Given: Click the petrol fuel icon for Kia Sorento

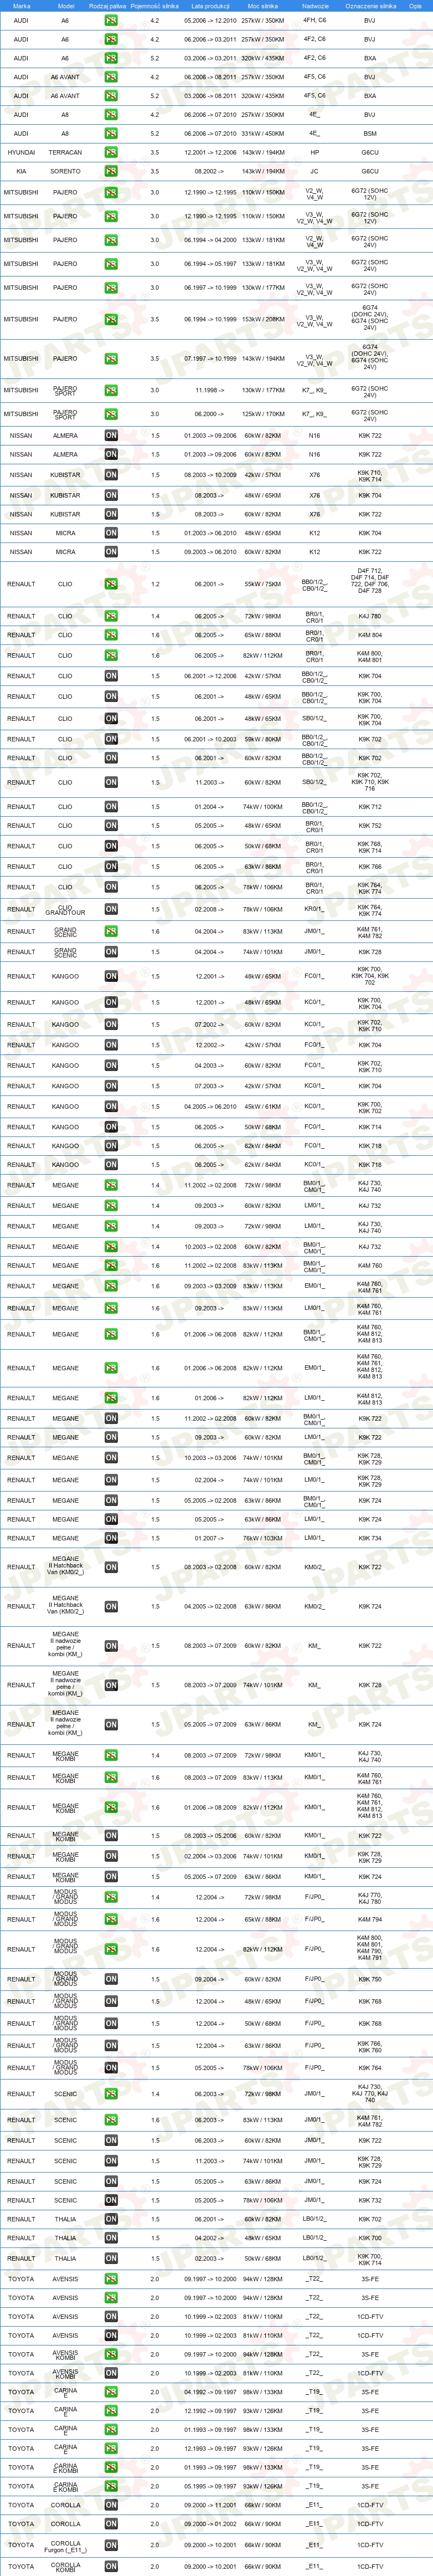Looking at the screenshot, I should (111, 171).
